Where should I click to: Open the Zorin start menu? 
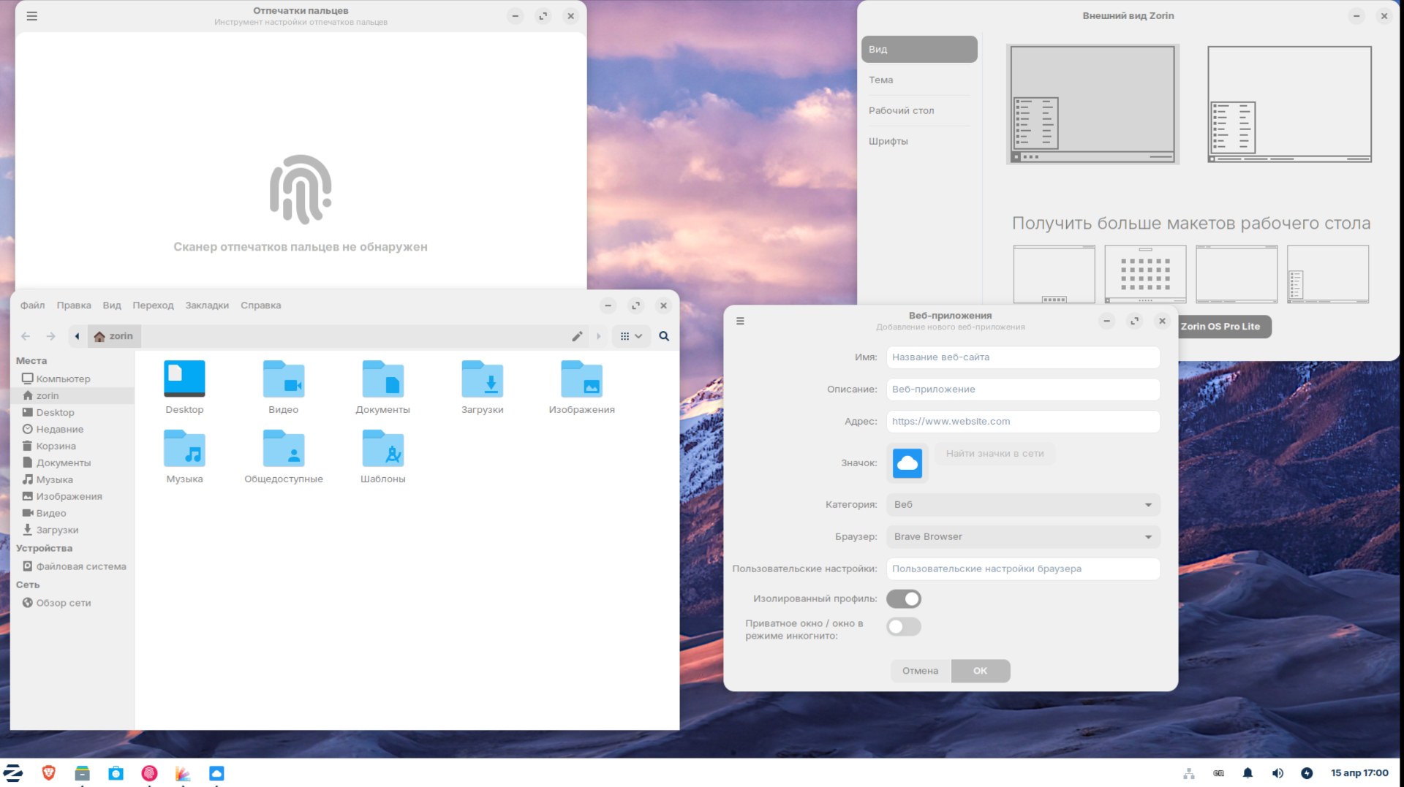tap(13, 773)
